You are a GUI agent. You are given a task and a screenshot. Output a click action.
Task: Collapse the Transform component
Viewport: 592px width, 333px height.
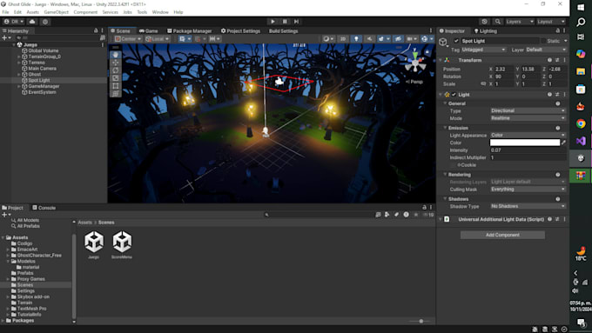(x=441, y=60)
